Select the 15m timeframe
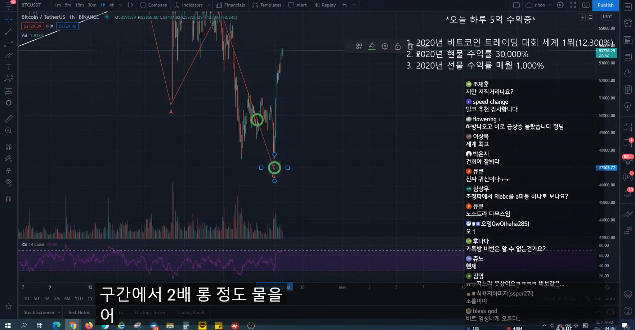 tap(80, 5)
